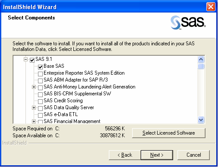Screen dimensions: 218x167
Task: Check the SAS Financial Management checkbox
Action: [x=40, y=122]
